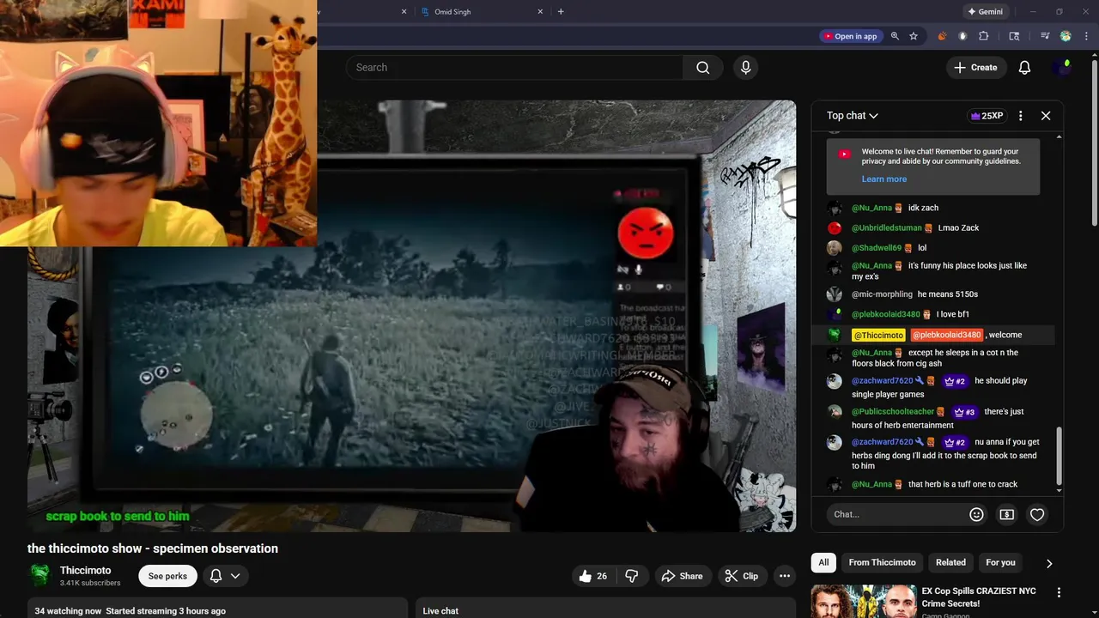Click inside the YouTube Search field
The width and height of the screenshot is (1099, 618).
click(x=515, y=67)
